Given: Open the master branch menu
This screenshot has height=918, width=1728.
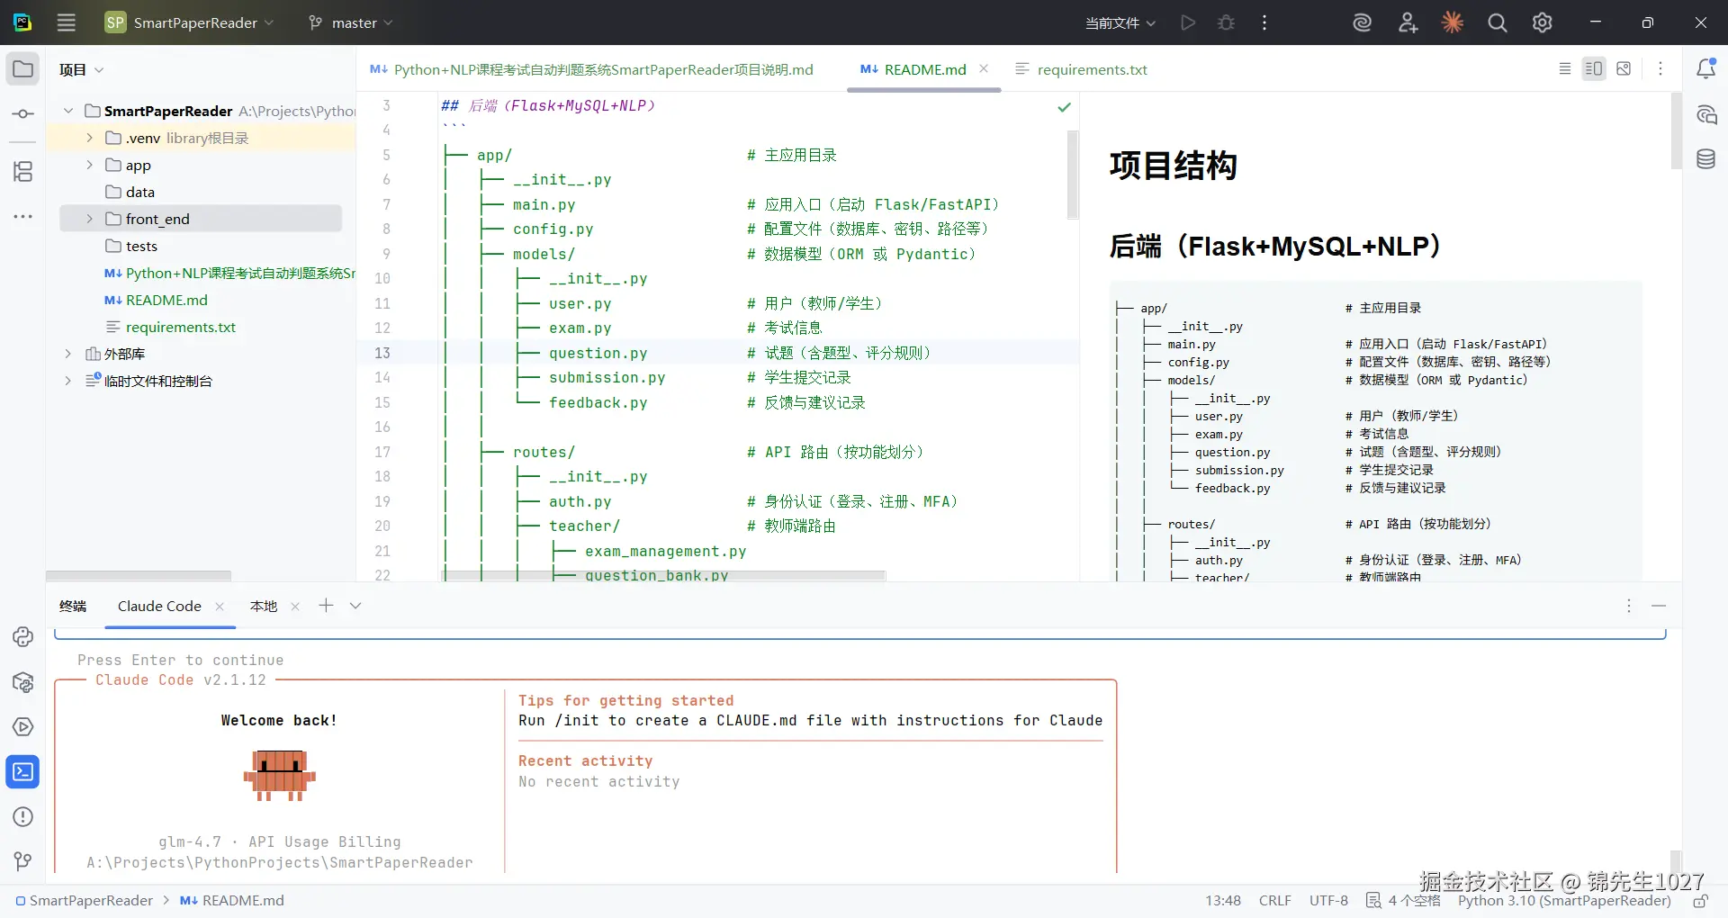Looking at the screenshot, I should [x=350, y=22].
